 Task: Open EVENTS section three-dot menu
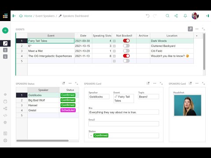[197, 29]
